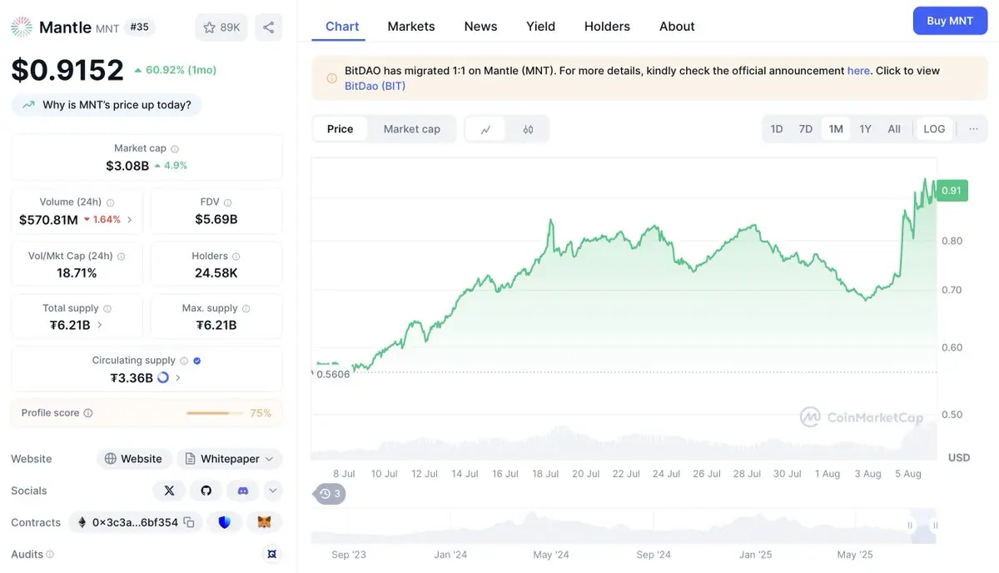Click Market cap info icon

(175, 149)
